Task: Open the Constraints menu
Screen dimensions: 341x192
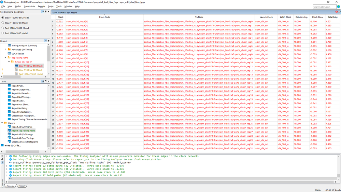Action: [29, 6]
